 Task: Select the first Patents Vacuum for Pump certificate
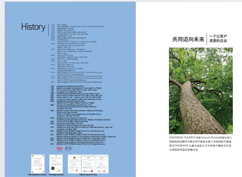tap(75, 164)
